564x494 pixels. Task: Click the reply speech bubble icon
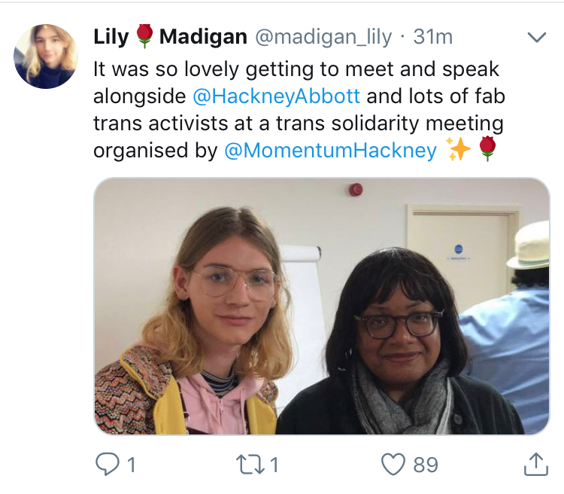(x=108, y=464)
